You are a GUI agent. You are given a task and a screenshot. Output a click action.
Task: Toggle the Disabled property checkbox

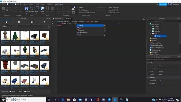pyautogui.click(x=160, y=84)
